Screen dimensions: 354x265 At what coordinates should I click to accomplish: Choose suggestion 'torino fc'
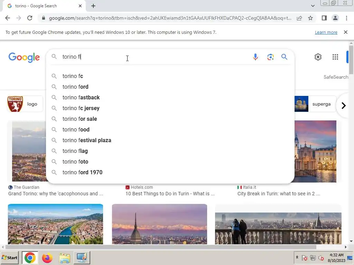click(x=170, y=76)
